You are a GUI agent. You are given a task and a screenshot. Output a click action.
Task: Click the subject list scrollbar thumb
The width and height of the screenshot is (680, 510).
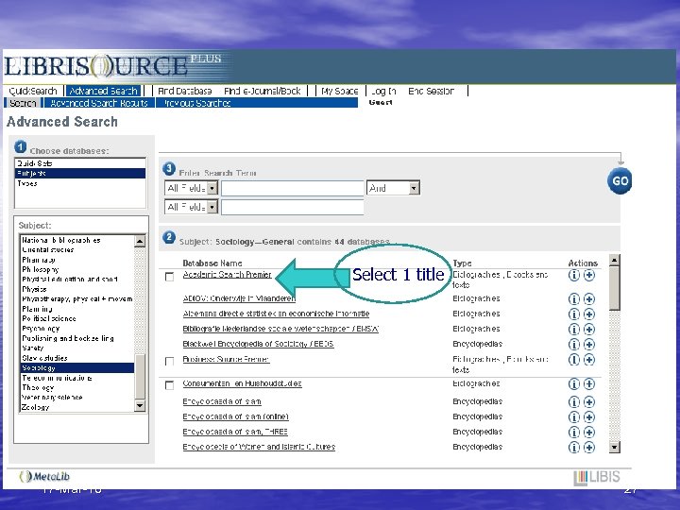(x=140, y=377)
